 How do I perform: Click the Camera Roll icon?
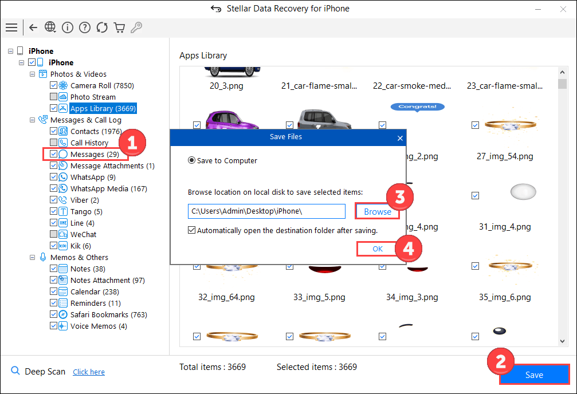point(63,86)
